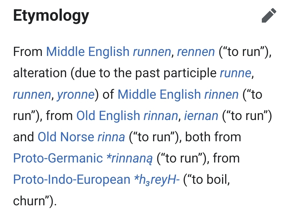
Task: Click the edit pencil icon beside Etymology
Action: click(x=269, y=16)
